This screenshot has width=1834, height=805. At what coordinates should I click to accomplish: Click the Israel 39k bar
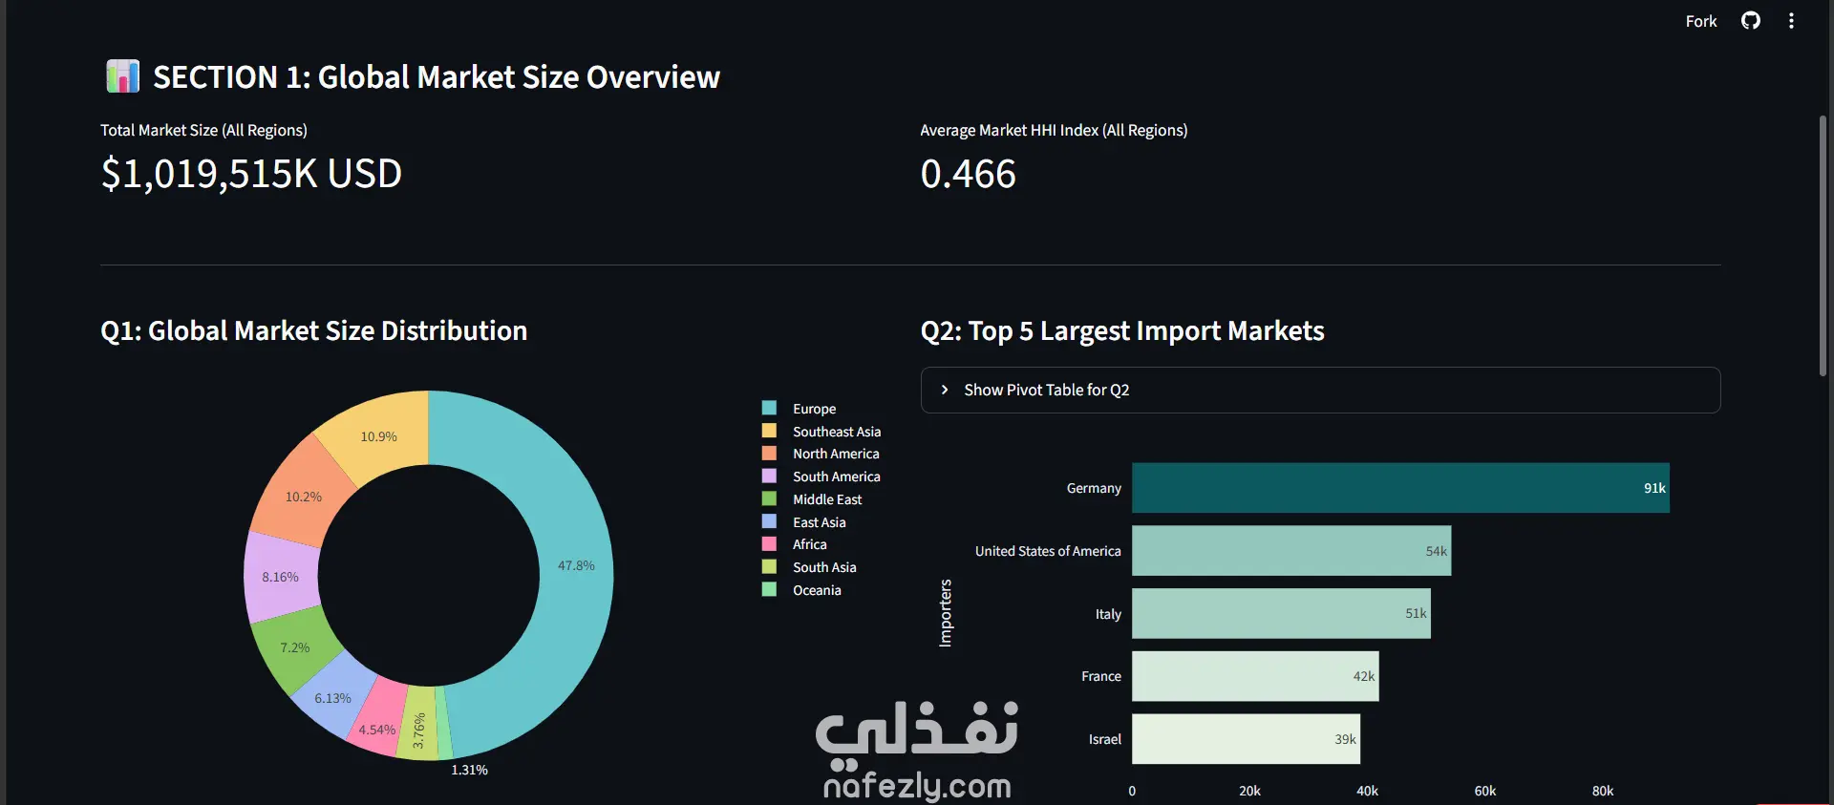(1246, 739)
